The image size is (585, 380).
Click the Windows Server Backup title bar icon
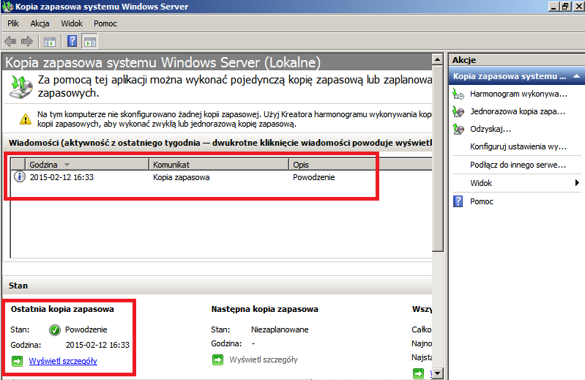click(x=8, y=7)
